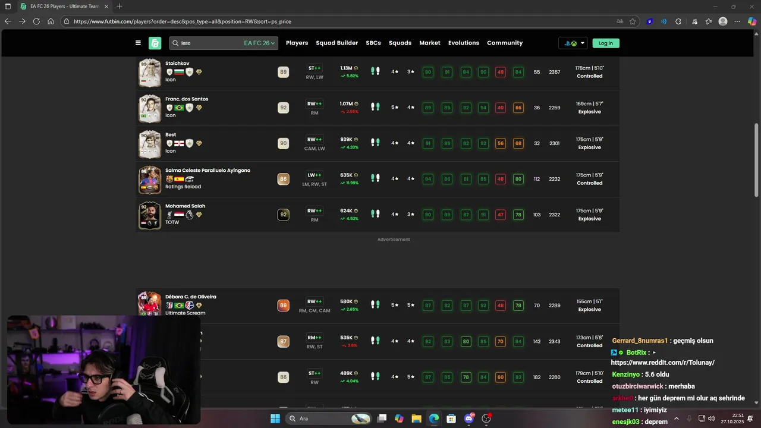The width and height of the screenshot is (761, 428).
Task: Go forward in the browser
Action: pos(22,21)
